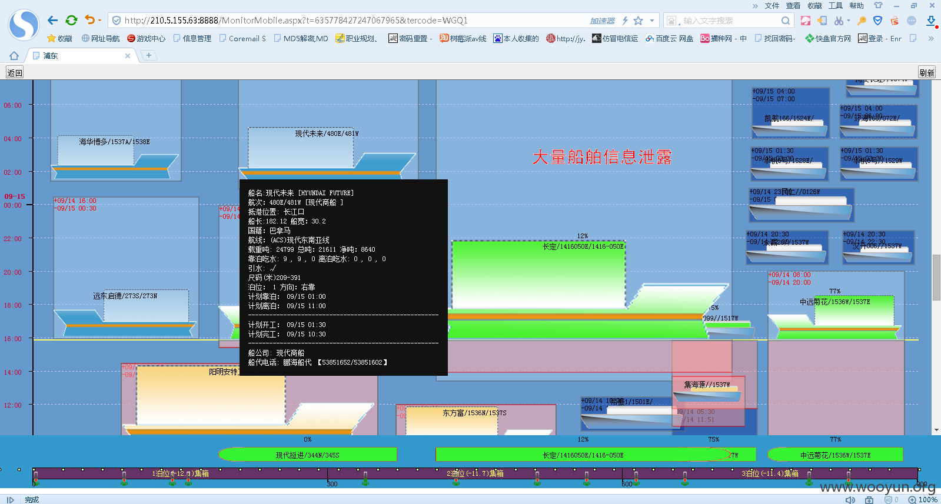Click green bar 现代挺进/344N/345S
Viewport: 941px width, 504px height.
(x=307, y=455)
